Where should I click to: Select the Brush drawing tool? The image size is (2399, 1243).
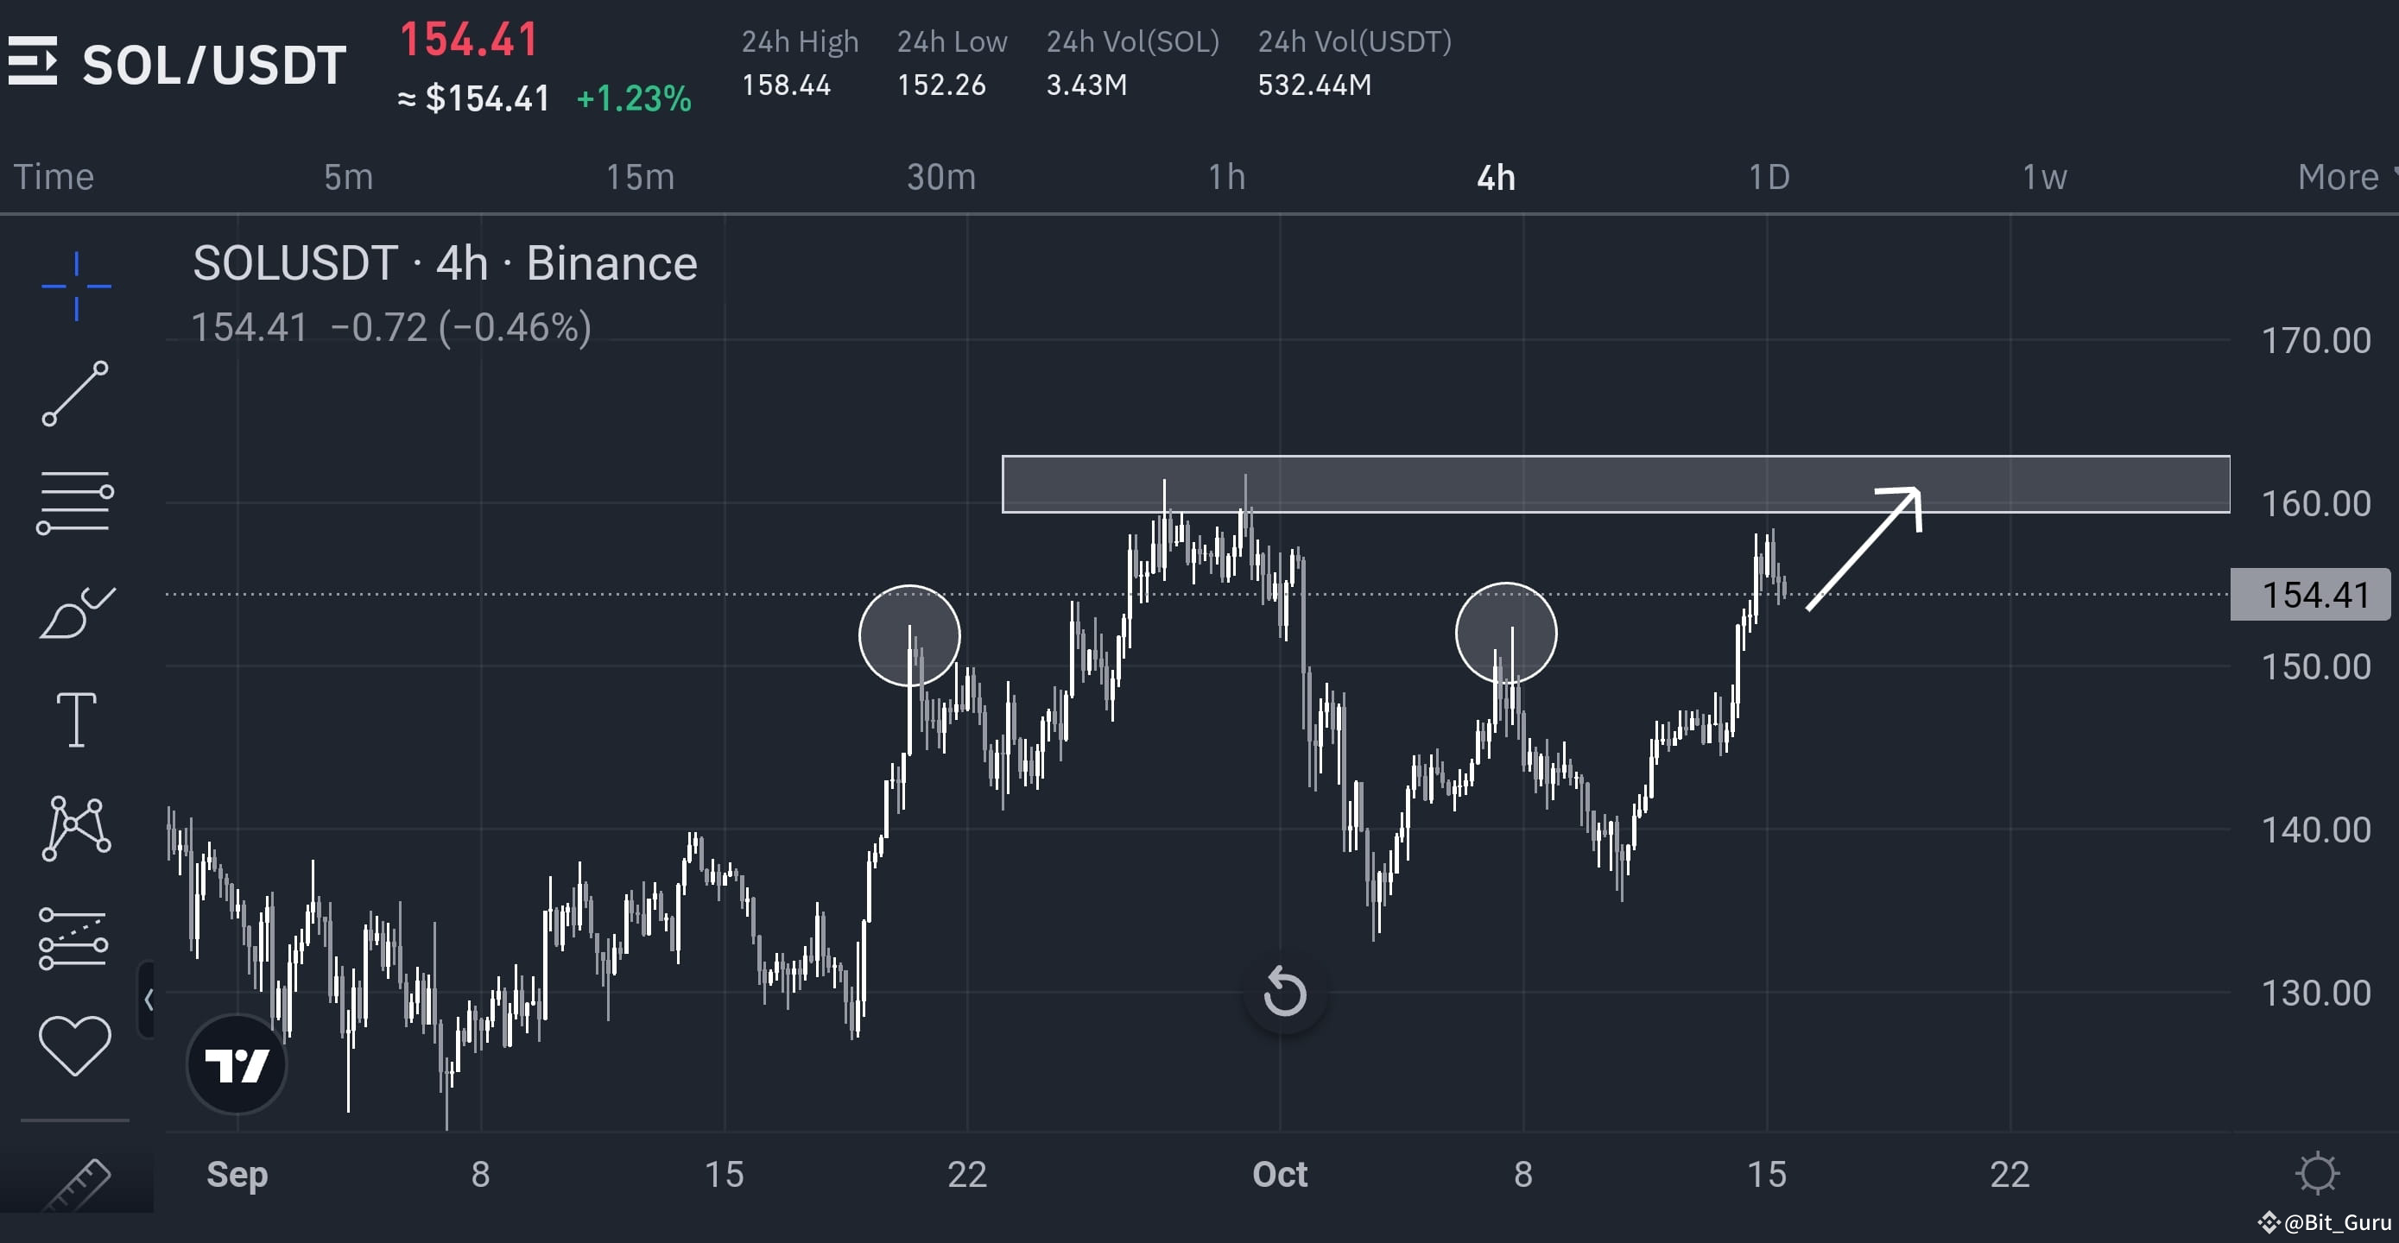78,610
